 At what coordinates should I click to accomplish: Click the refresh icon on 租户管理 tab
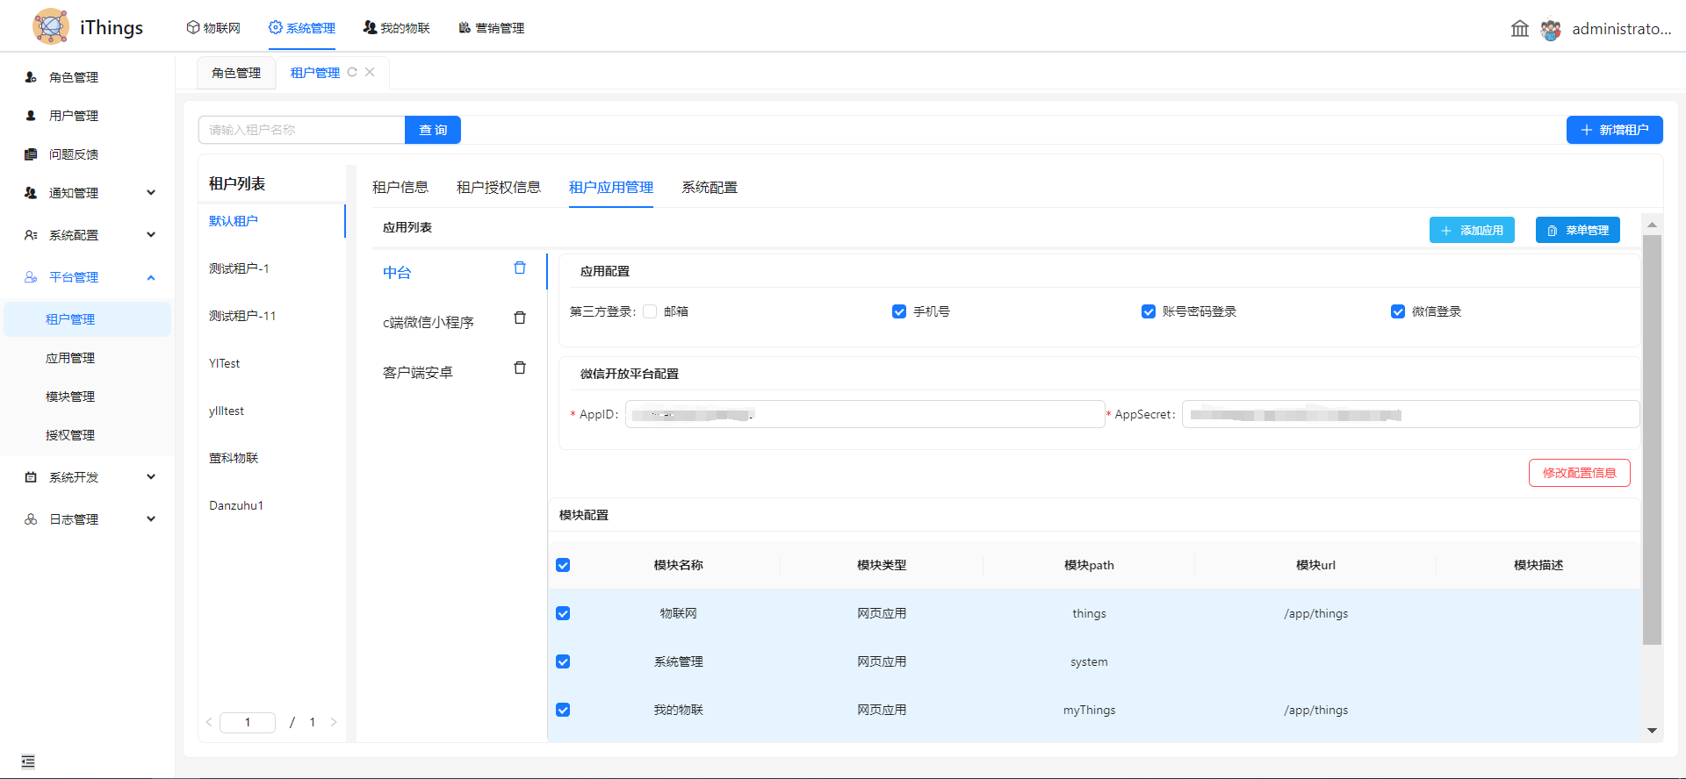[x=352, y=73]
